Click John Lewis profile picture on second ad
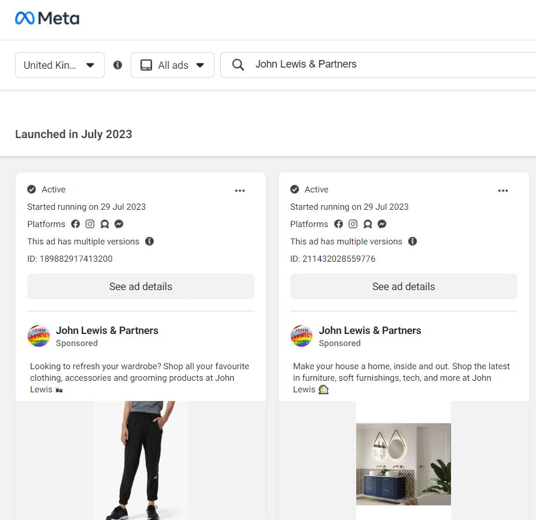Image resolution: width=536 pixels, height=520 pixels. pos(301,336)
